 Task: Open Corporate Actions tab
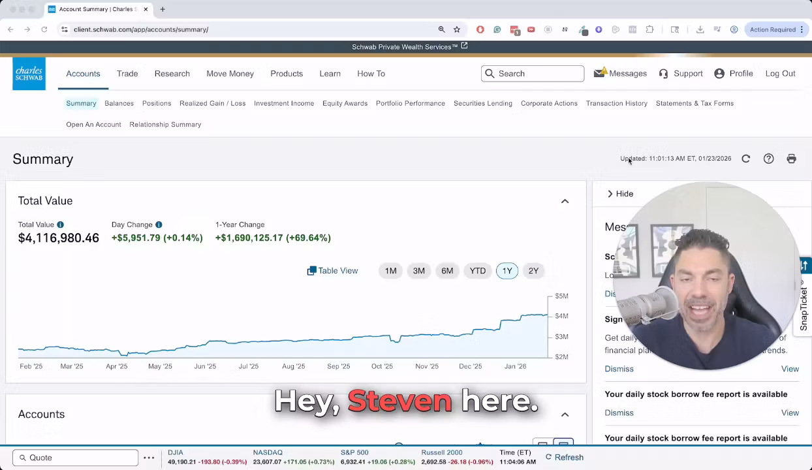coord(549,103)
